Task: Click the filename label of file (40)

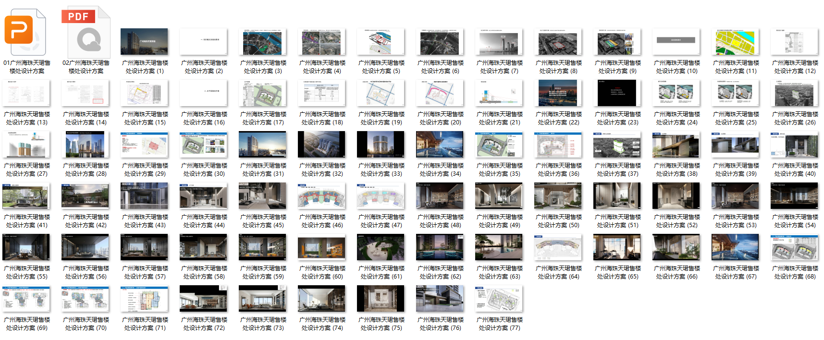Action: point(795,170)
